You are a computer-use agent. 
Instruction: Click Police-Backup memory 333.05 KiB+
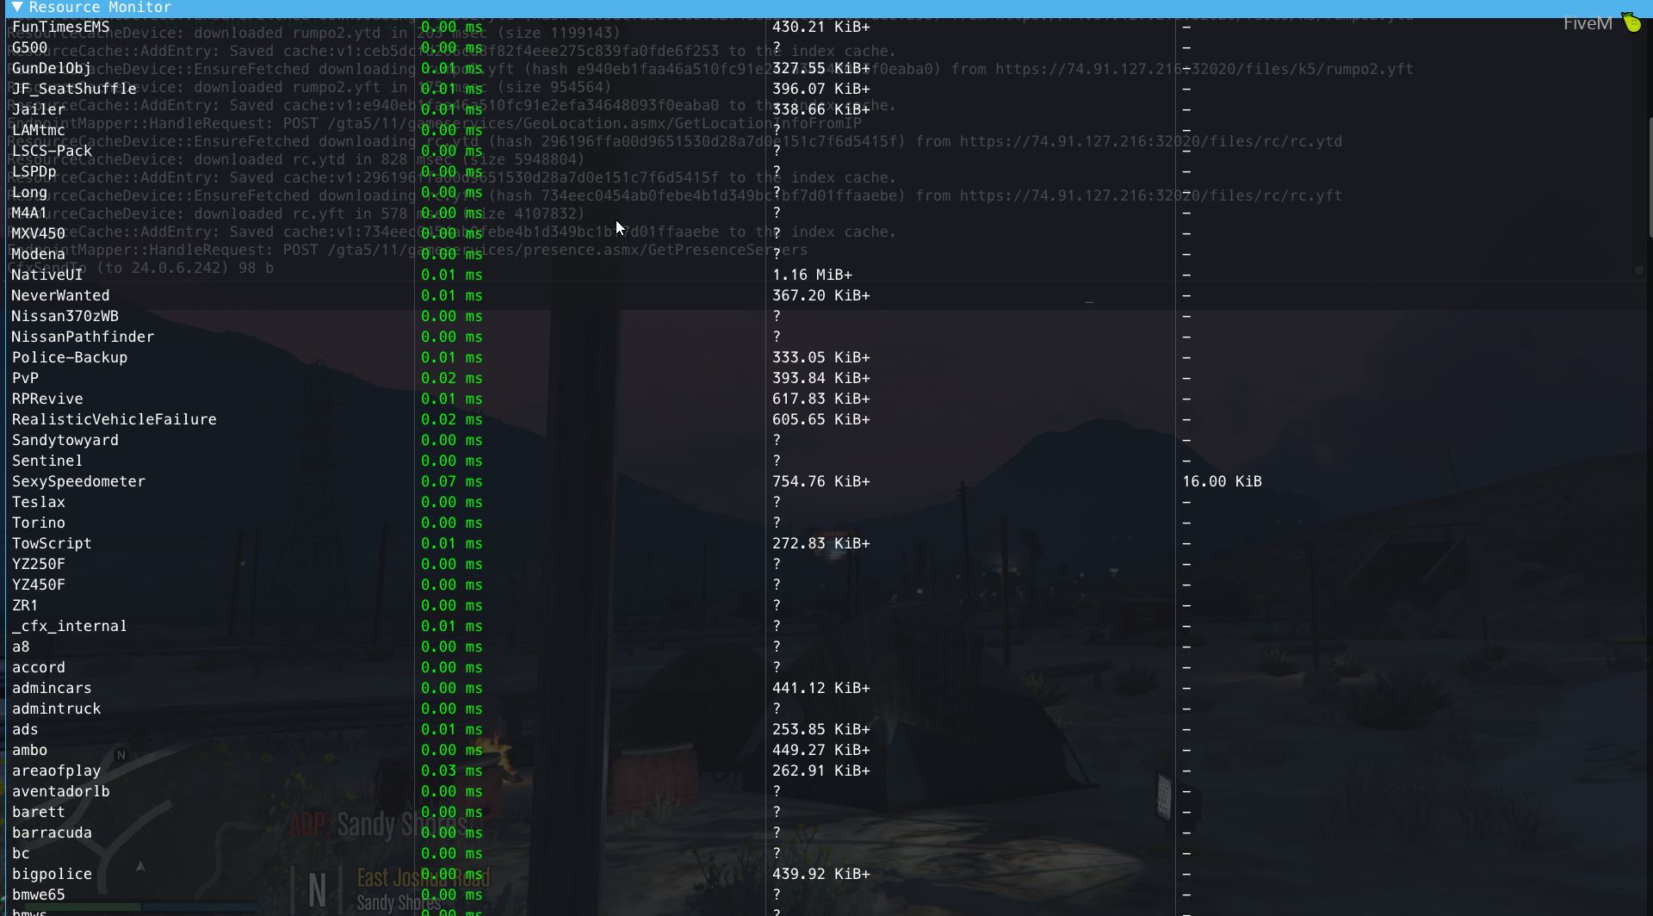click(x=821, y=357)
